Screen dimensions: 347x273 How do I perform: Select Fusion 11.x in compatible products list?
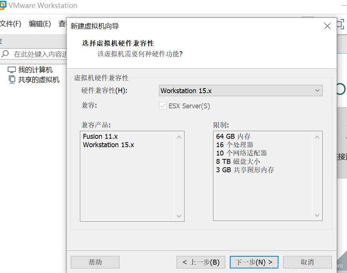pos(100,136)
